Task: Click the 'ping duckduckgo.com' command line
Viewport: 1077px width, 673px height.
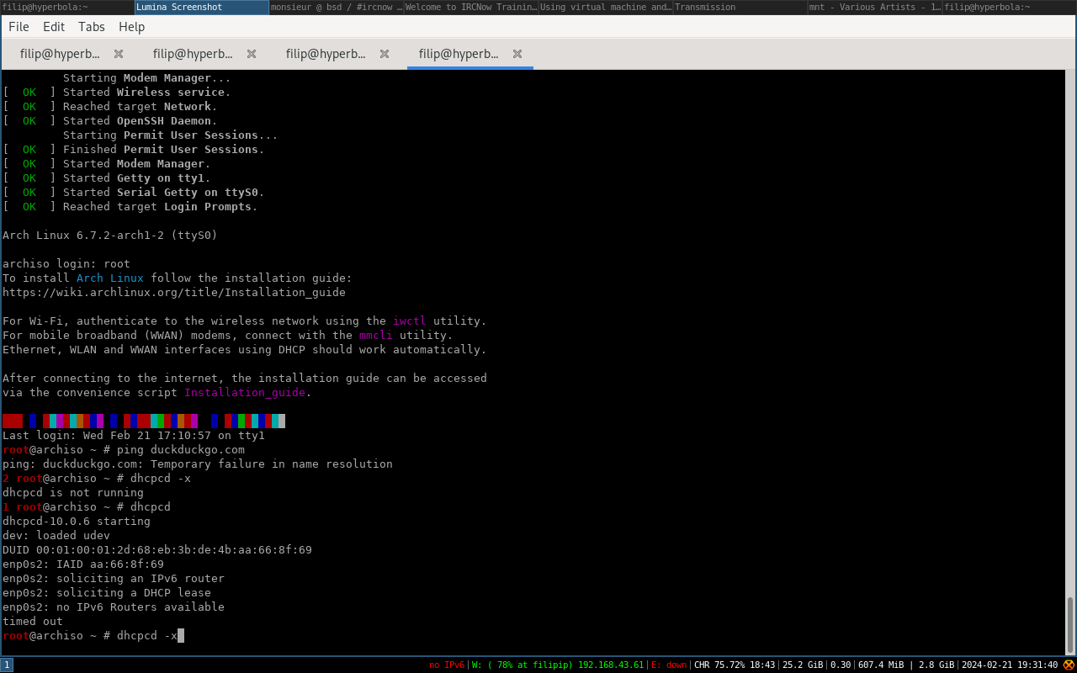Action: click(124, 450)
